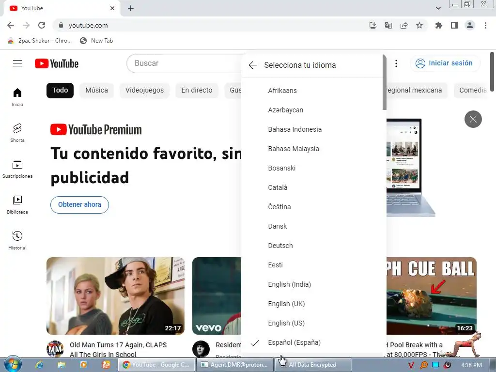Open Historial in the sidebar

[x=17, y=240]
